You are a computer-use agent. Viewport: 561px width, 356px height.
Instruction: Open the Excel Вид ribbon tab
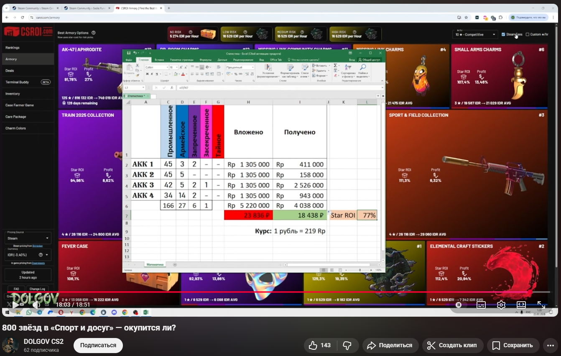click(x=261, y=60)
